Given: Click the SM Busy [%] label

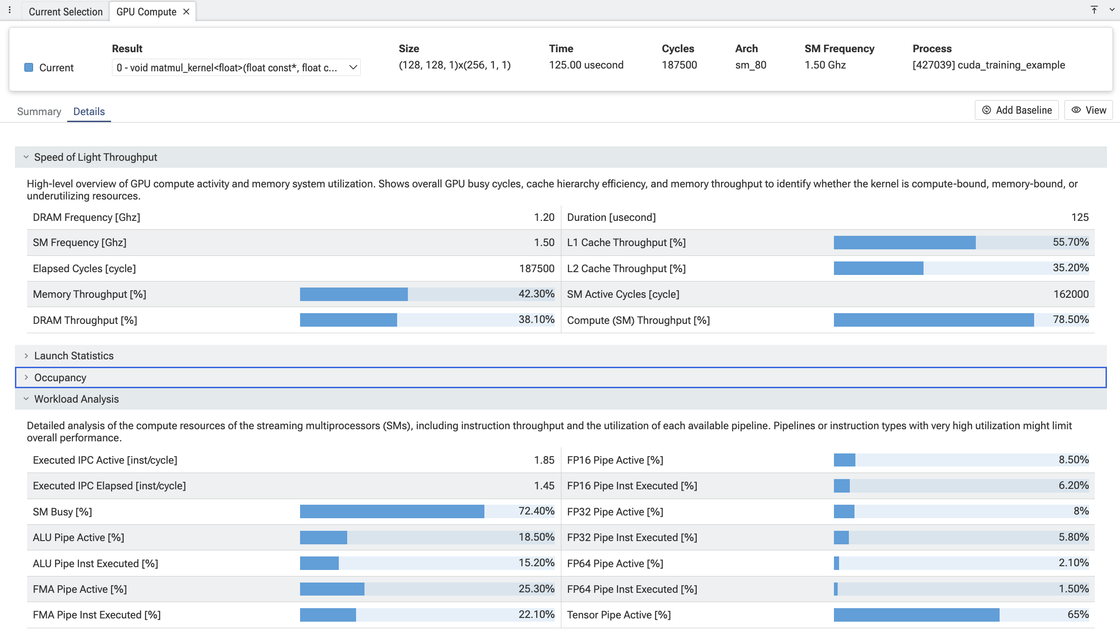Looking at the screenshot, I should 63,512.
